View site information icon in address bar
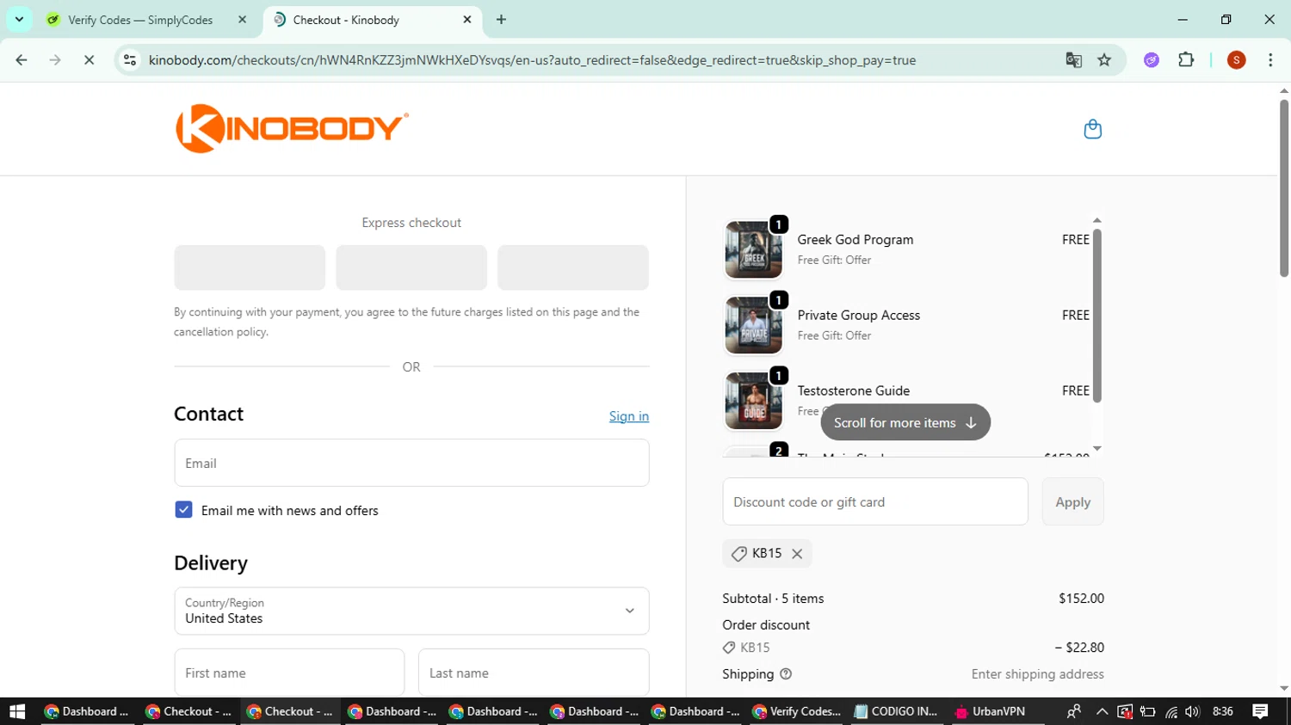The height and width of the screenshot is (725, 1291). tap(130, 60)
